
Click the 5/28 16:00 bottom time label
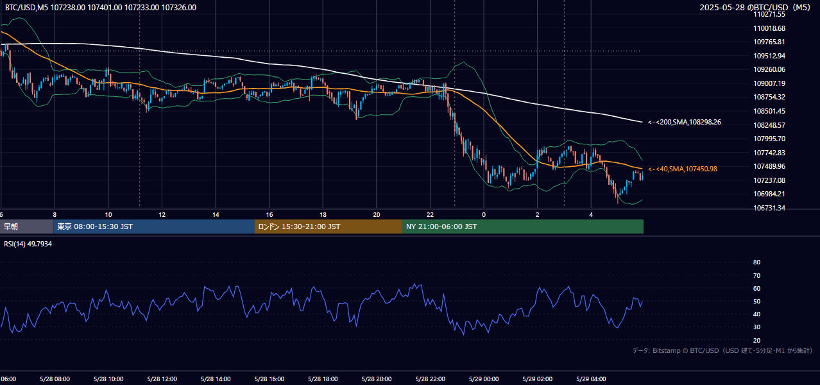[269, 379]
